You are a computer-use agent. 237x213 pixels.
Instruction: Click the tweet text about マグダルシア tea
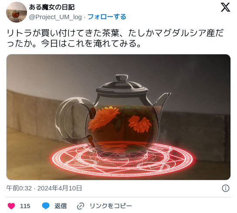point(115,38)
